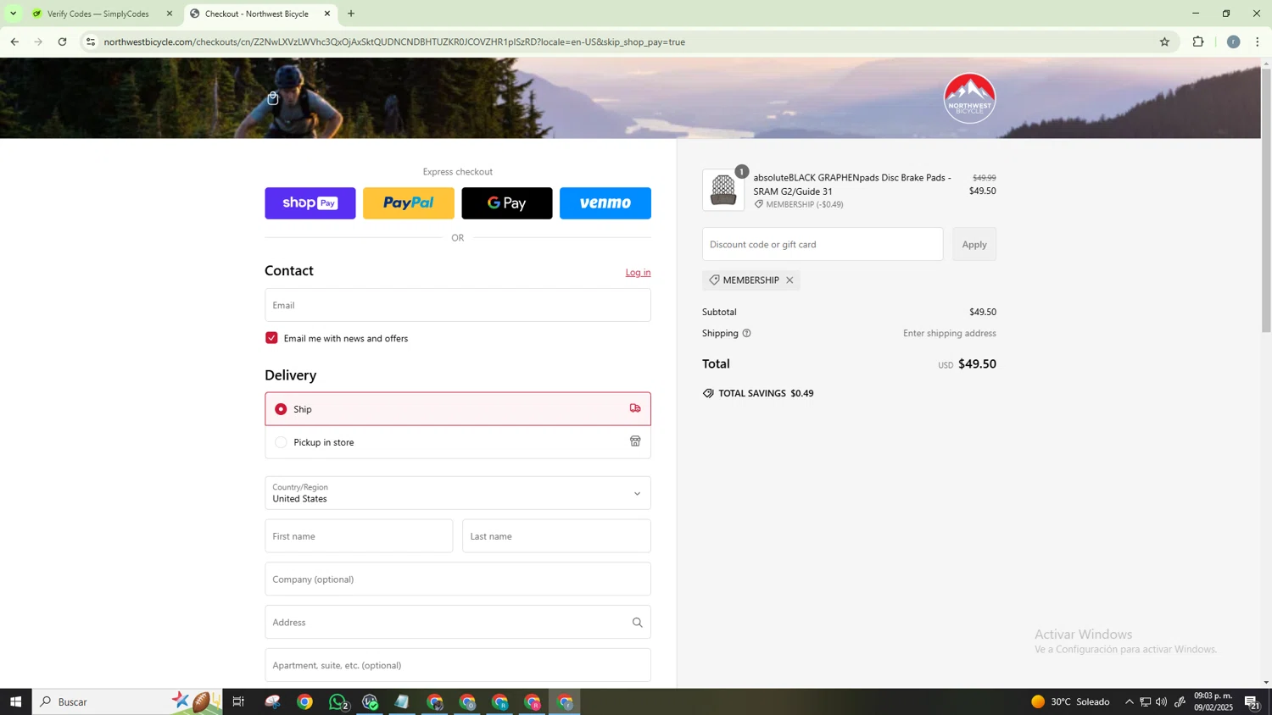Show shipping info tooltip icon
The image size is (1272, 715).
[x=747, y=334]
